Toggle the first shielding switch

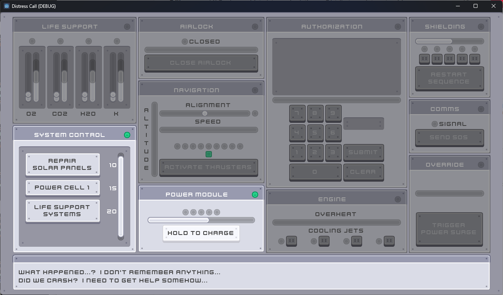point(425,59)
